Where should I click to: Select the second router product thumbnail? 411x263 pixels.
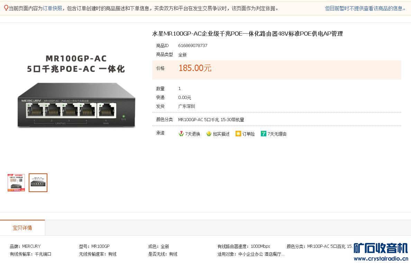pos(38,182)
